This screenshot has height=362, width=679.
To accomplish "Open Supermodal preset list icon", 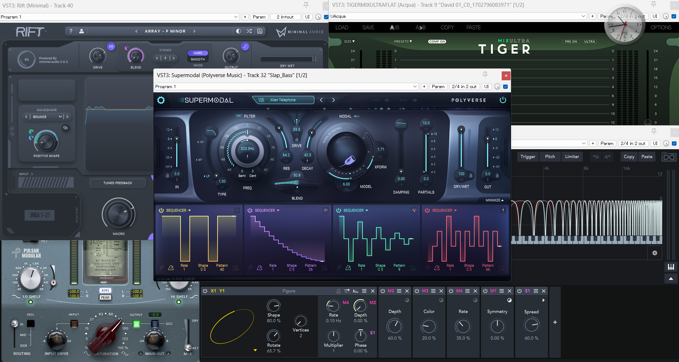I will tap(261, 100).
